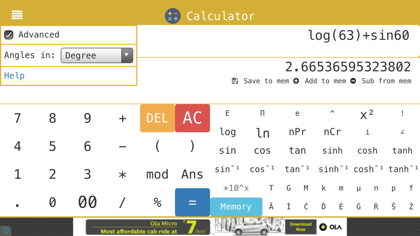Click Add to mem
Image resolution: width=420 pixels, height=236 pixels.
[320, 81]
